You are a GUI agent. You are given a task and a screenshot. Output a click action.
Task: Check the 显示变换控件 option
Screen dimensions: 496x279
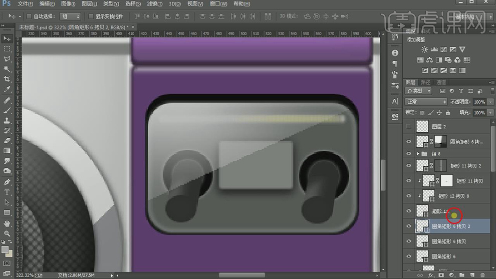pyautogui.click(x=91, y=17)
